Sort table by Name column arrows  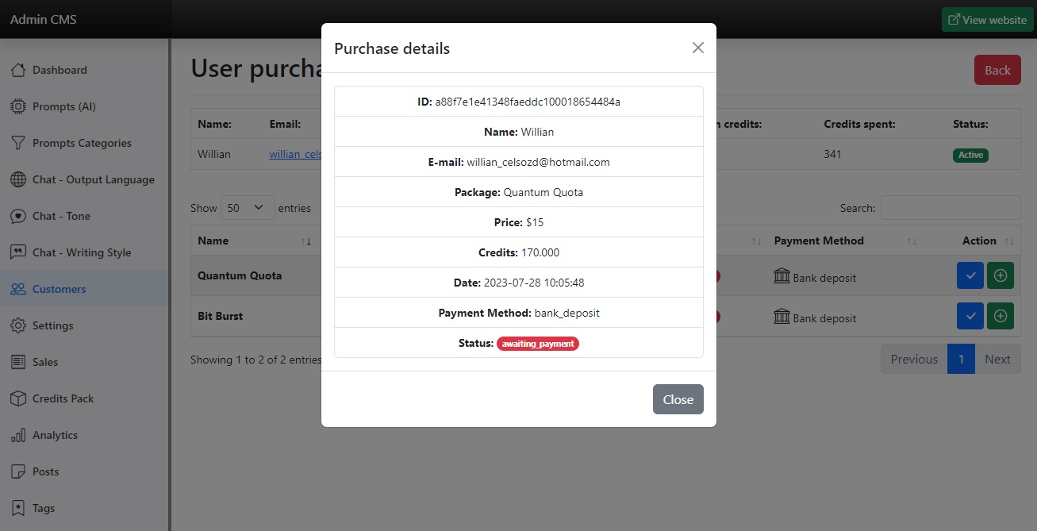click(306, 241)
